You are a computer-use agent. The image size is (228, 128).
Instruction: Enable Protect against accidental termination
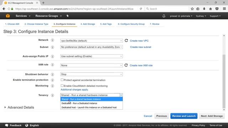pos(62,80)
